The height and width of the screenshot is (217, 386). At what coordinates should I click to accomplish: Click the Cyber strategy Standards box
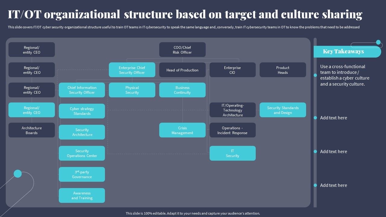(82, 111)
